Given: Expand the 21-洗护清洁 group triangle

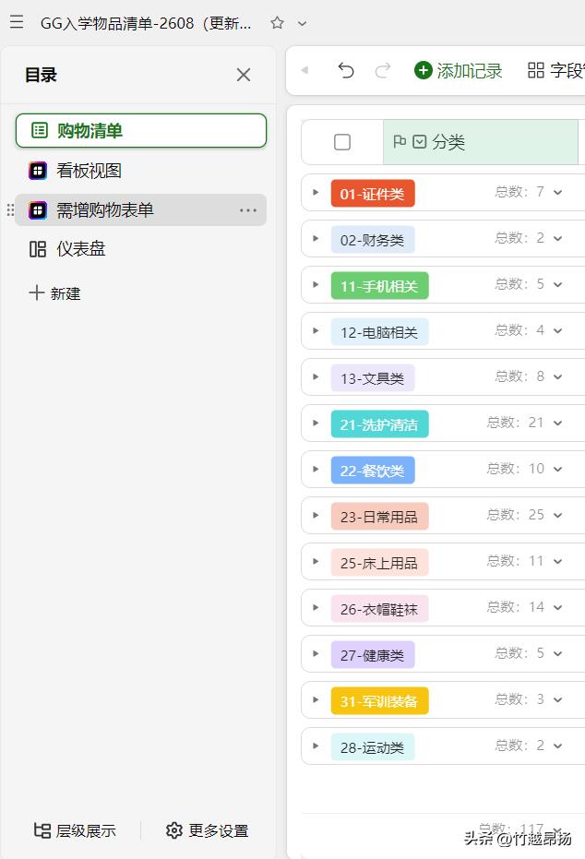Looking at the screenshot, I should (x=316, y=423).
